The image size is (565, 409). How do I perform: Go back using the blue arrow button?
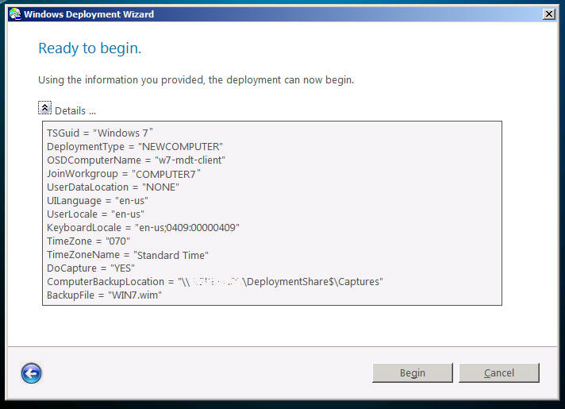click(32, 373)
